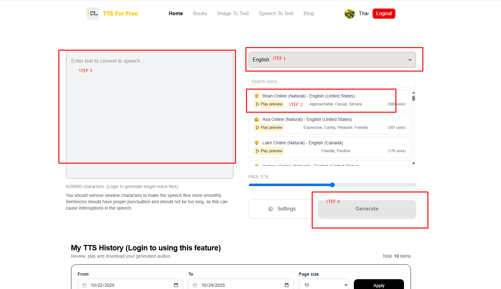
Task: Click the Search voice field
Action: 332,81
